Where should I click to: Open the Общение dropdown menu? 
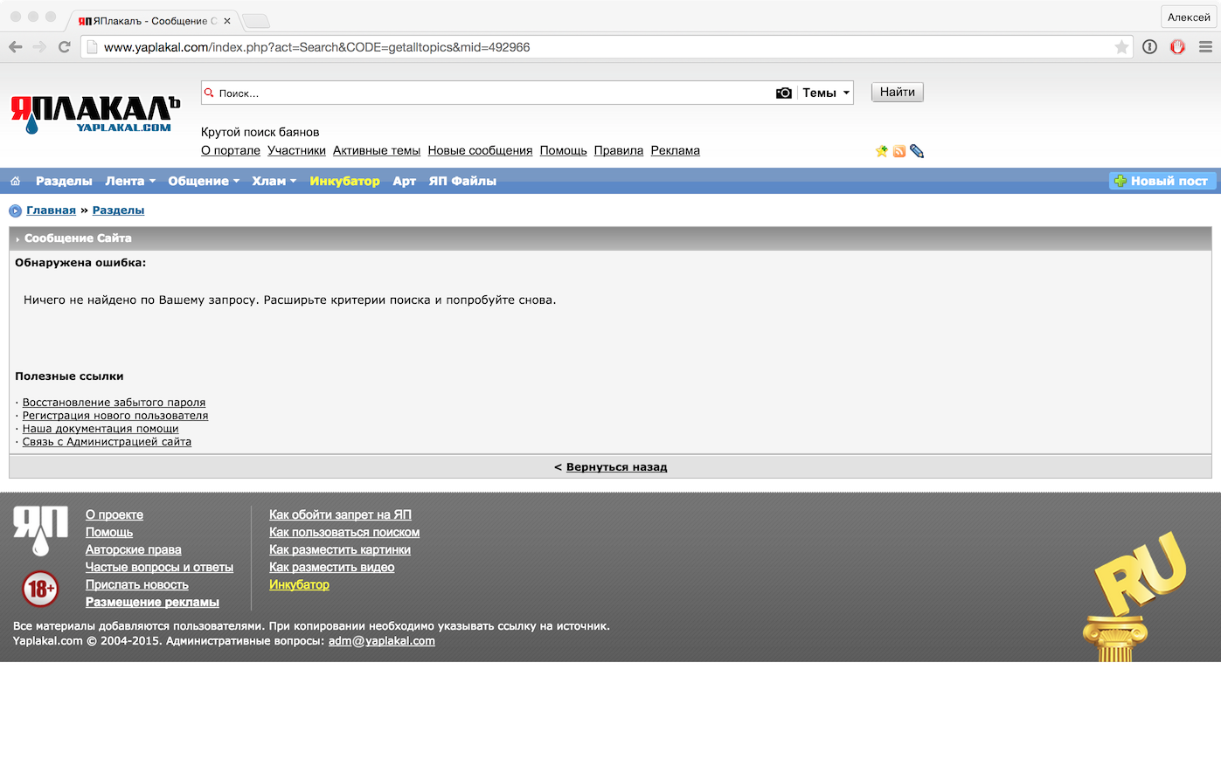pyautogui.click(x=203, y=181)
